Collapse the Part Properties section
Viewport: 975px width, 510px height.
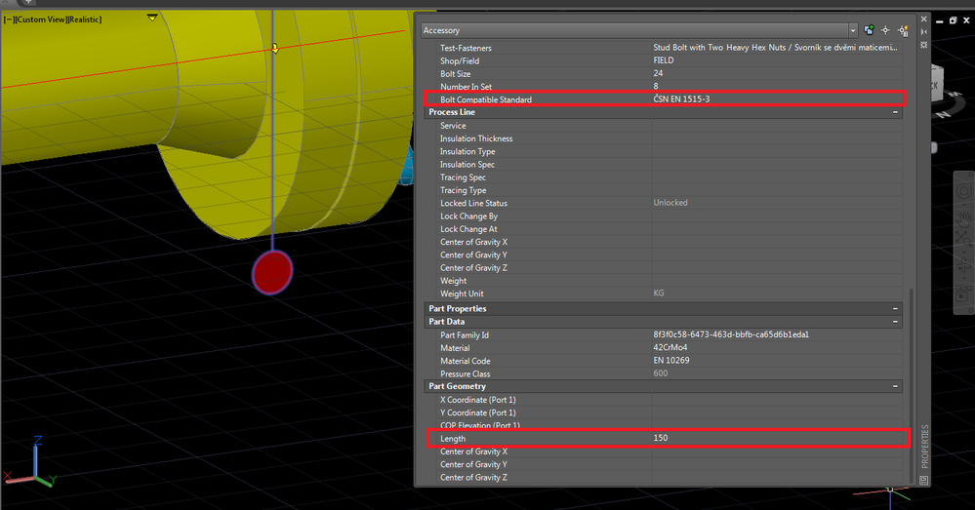click(x=895, y=309)
